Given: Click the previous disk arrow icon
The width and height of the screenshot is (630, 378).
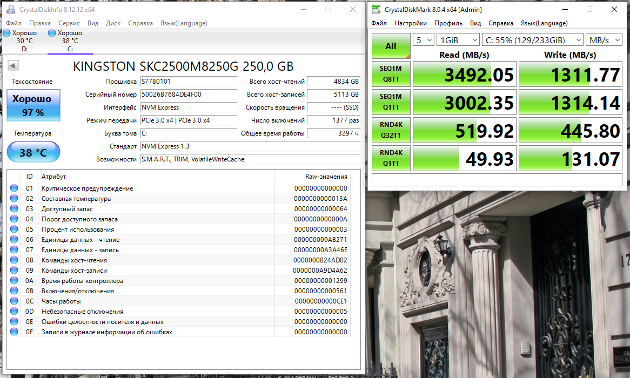Looking at the screenshot, I should (13, 65).
